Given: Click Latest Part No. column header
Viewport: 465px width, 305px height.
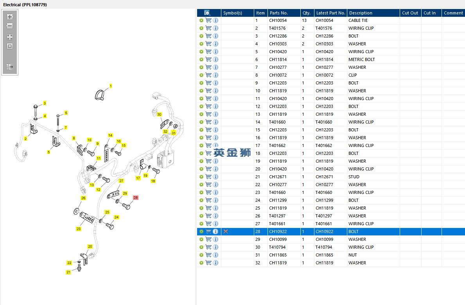Looking at the screenshot, I should (x=330, y=13).
